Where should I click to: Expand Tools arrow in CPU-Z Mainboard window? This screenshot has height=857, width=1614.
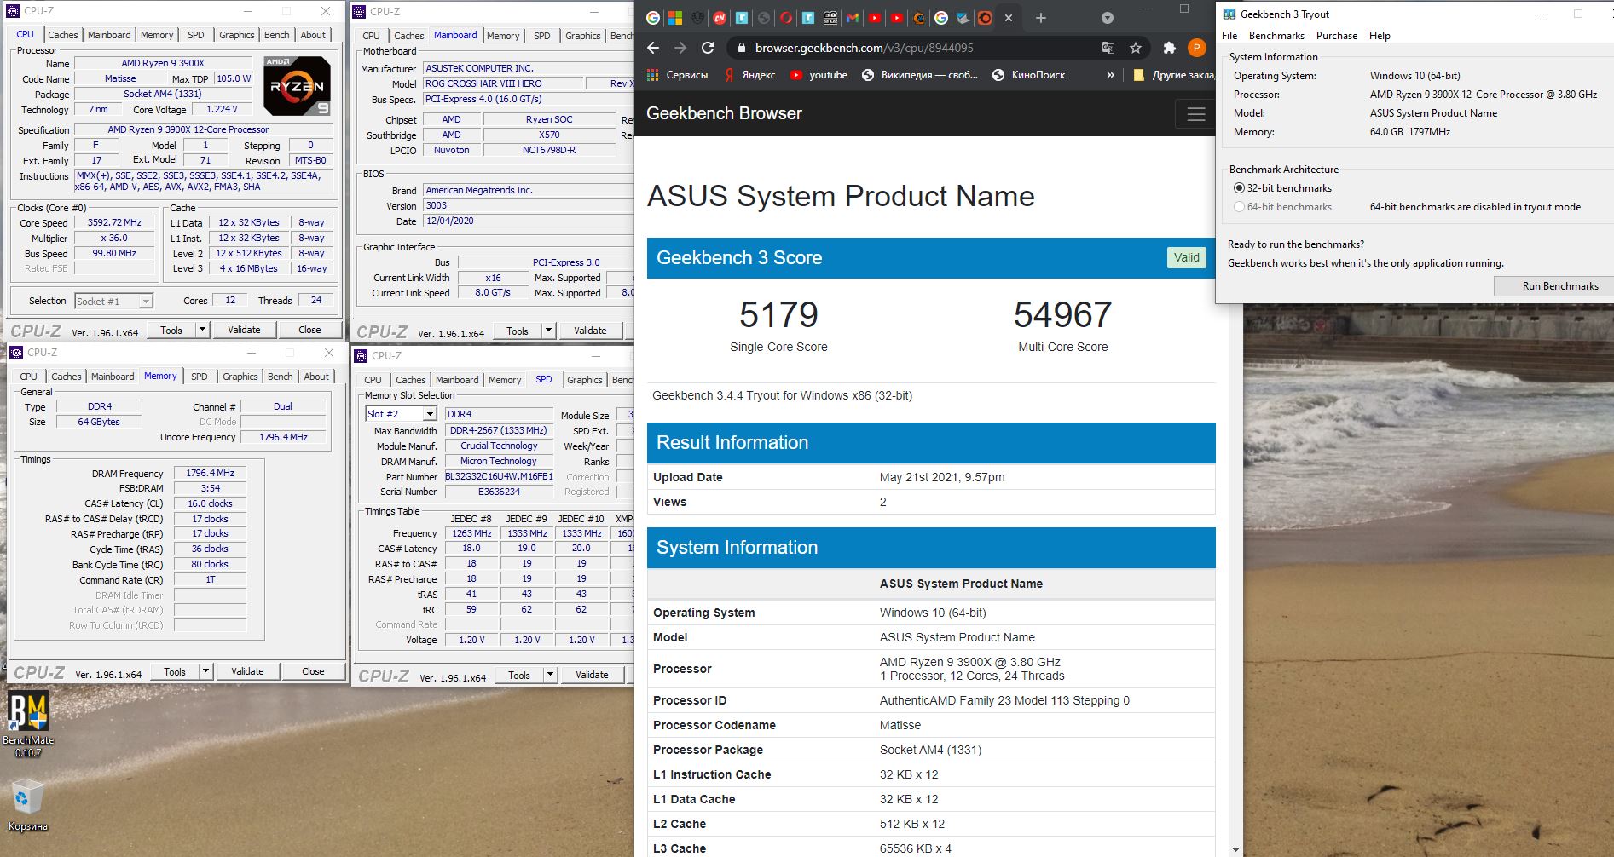[x=548, y=331]
